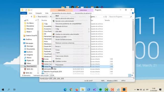Go back in Explorer navigation

(23, 17)
